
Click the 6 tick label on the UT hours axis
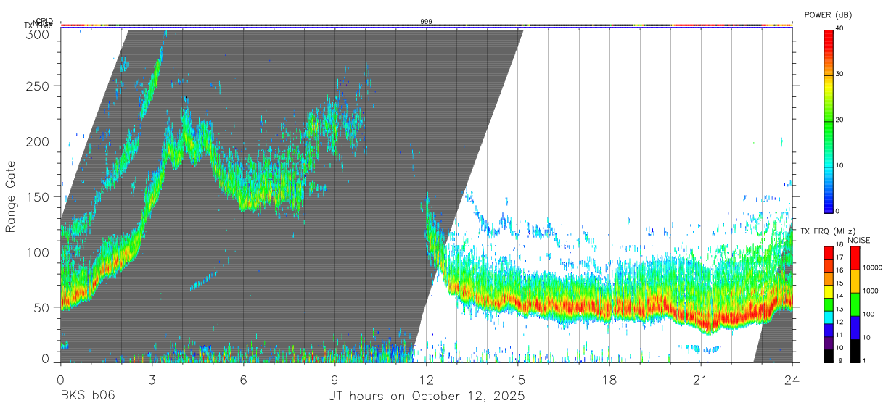tap(243, 379)
